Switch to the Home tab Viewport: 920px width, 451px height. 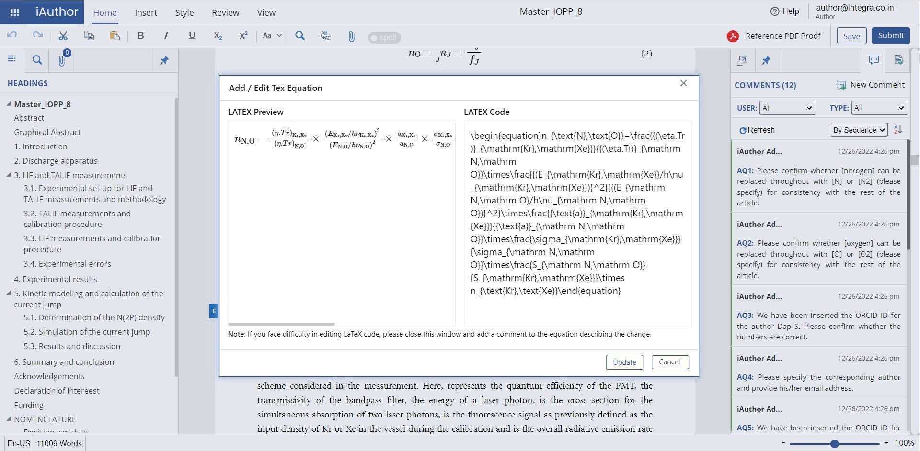pyautogui.click(x=105, y=13)
